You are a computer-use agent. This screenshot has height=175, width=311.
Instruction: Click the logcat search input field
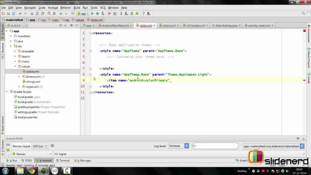pyautogui.click(x=217, y=146)
